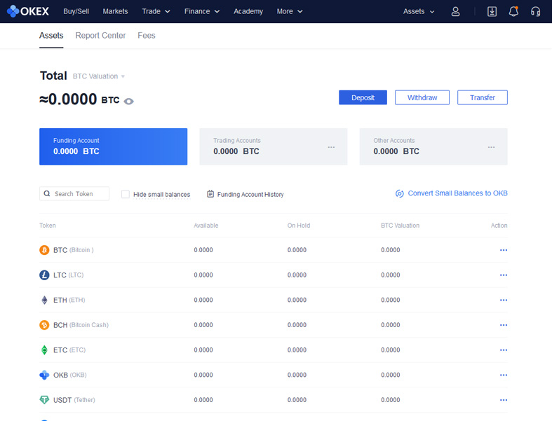
Task: Click the Token column header
Action: pyautogui.click(x=48, y=226)
